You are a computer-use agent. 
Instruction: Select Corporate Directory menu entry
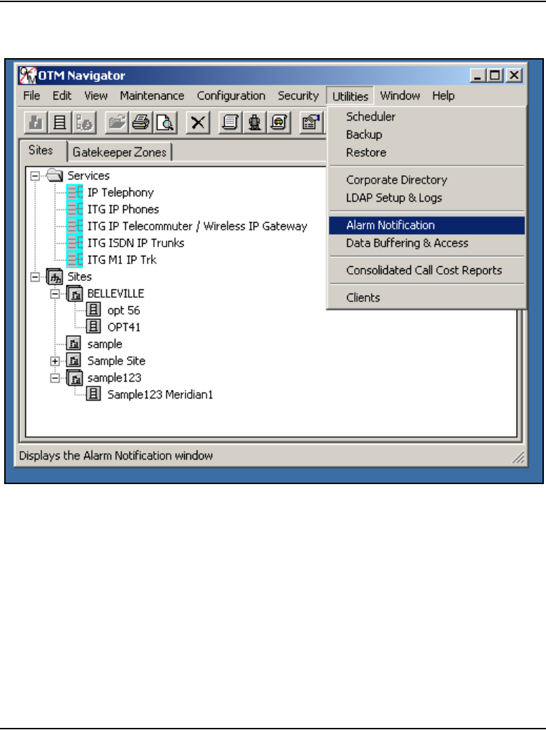click(427, 180)
